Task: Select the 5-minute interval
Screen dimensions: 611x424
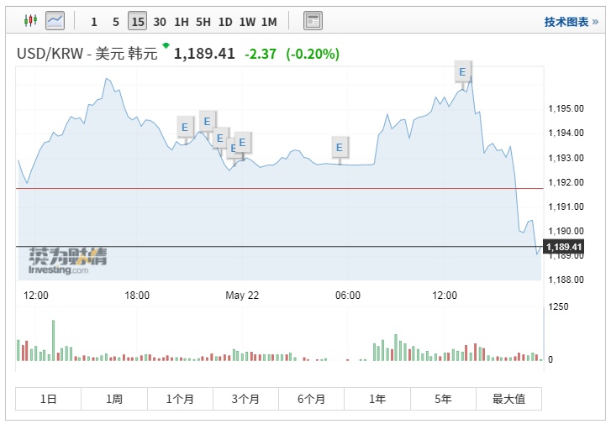Action: pos(116,22)
